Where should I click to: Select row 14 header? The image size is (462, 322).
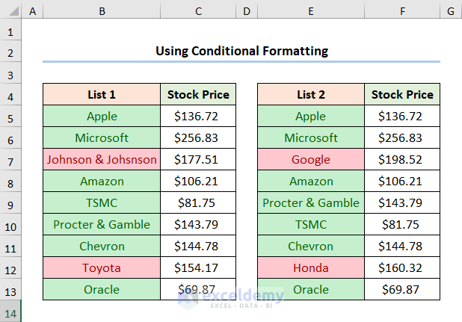click(10, 312)
